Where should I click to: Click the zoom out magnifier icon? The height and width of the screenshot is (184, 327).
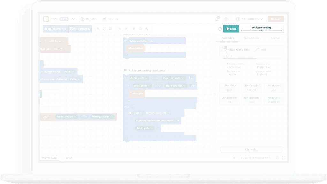(x=147, y=29)
